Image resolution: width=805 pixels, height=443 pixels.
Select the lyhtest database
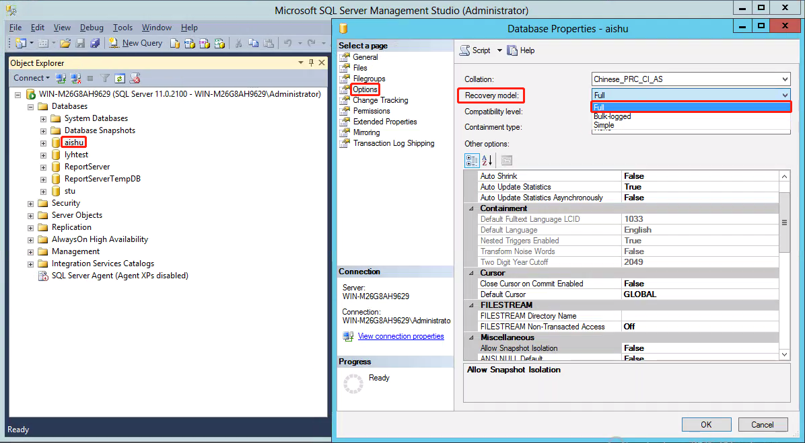point(77,155)
